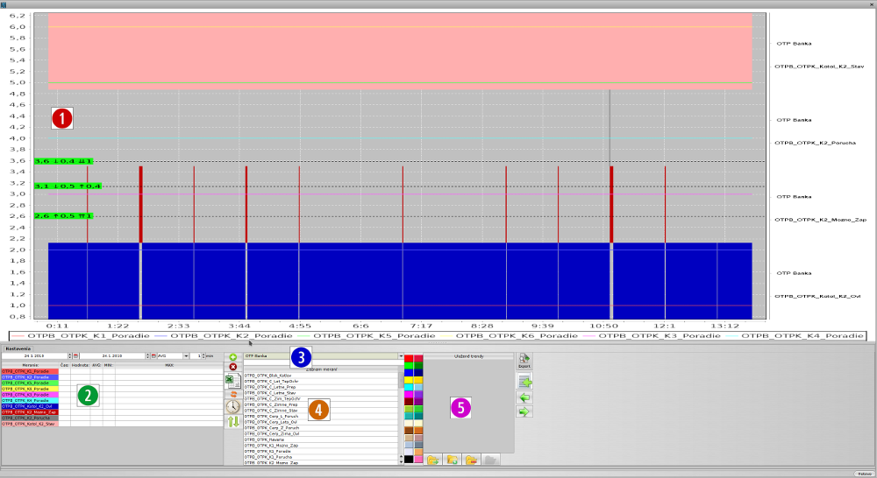Click the red X remove measurement icon

[232, 367]
